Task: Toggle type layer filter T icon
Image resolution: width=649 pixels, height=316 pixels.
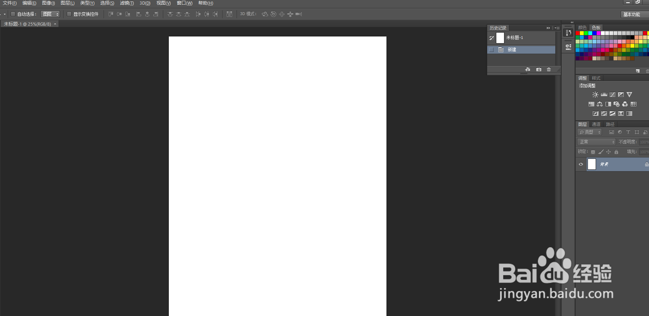Action: point(628,132)
